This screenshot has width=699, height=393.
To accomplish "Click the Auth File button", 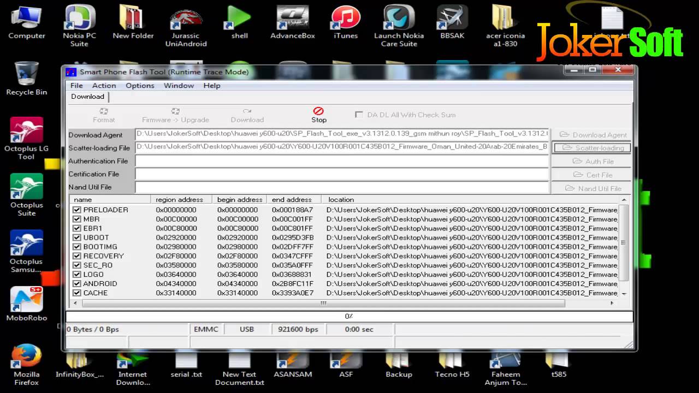I will click(592, 162).
